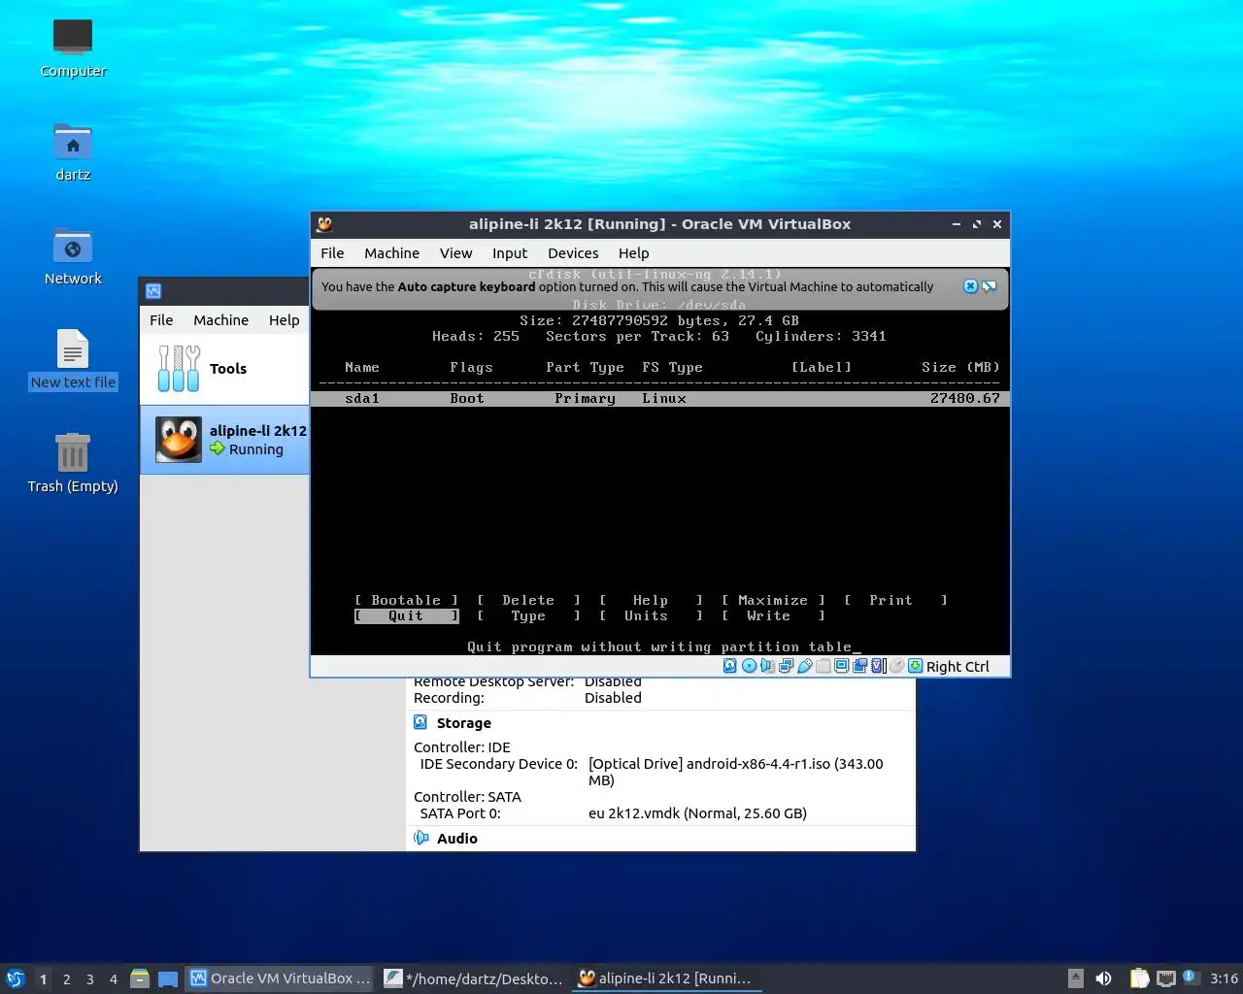Click the sda1 partition row in cfdisk
The height and width of the screenshot is (994, 1243).
660,398
